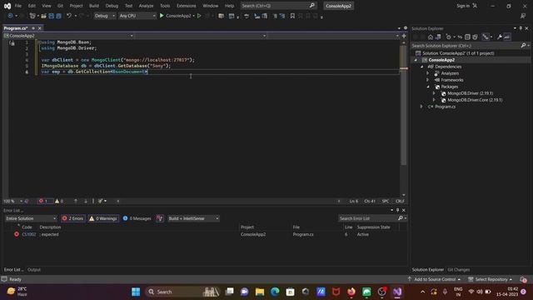533x300 pixels.
Task: Click the Visual Studio logo icon
Action: pos(7,6)
